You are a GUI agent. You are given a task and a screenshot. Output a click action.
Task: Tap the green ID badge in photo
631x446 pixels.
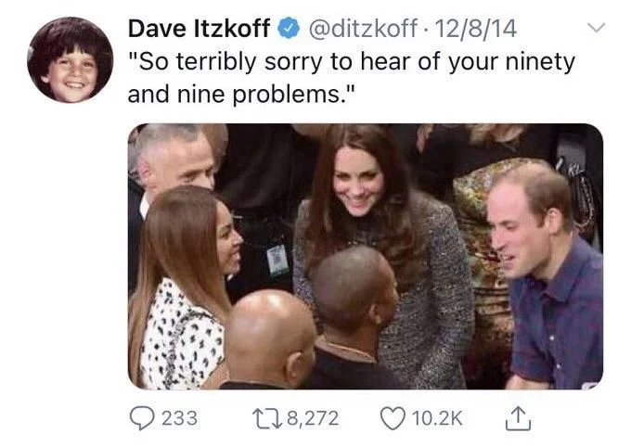pos(277,261)
